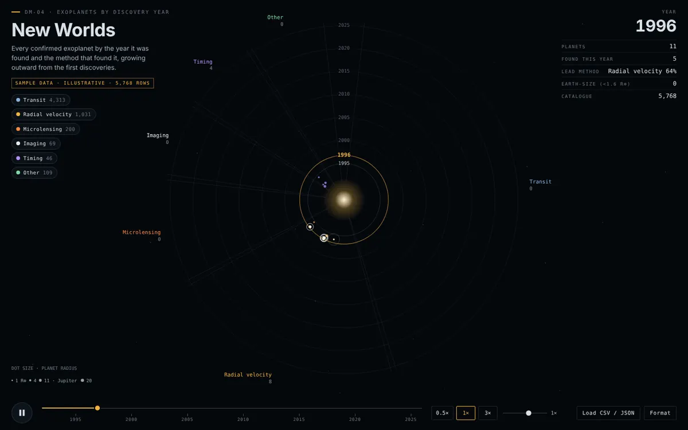
Task: Click the zoom slider handle near 1×
Action: pos(529,413)
